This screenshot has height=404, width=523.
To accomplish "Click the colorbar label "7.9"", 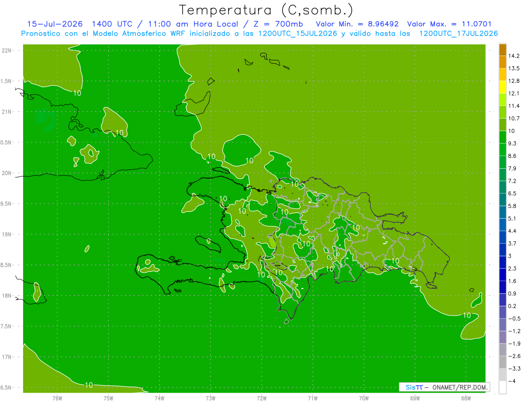I will point(512,168).
